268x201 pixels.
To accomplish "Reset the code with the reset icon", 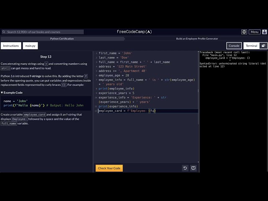I will [x=185, y=168].
